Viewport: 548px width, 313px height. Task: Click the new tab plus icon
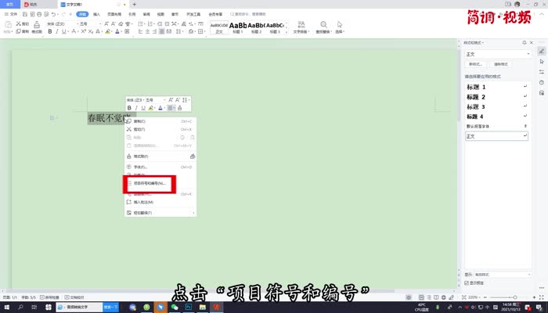134,5
